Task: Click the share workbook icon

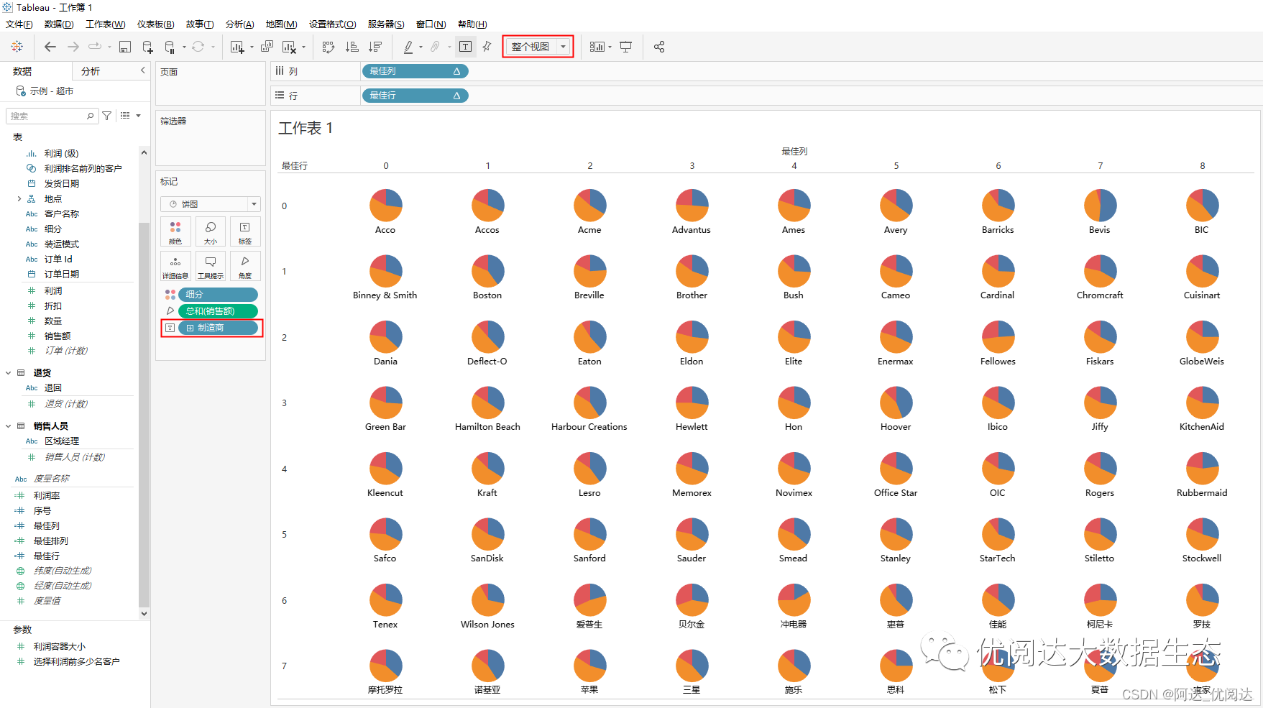Action: pyautogui.click(x=659, y=47)
